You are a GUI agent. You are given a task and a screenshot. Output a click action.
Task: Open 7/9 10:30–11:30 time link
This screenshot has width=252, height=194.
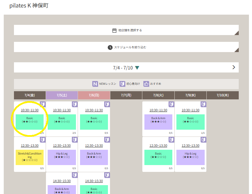[x=190, y=110]
